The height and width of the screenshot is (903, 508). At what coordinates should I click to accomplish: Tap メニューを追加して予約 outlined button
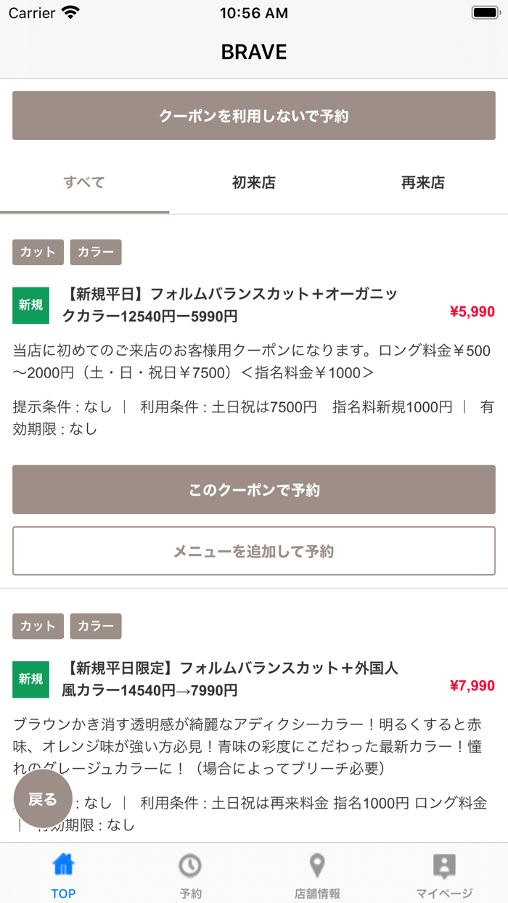click(254, 551)
